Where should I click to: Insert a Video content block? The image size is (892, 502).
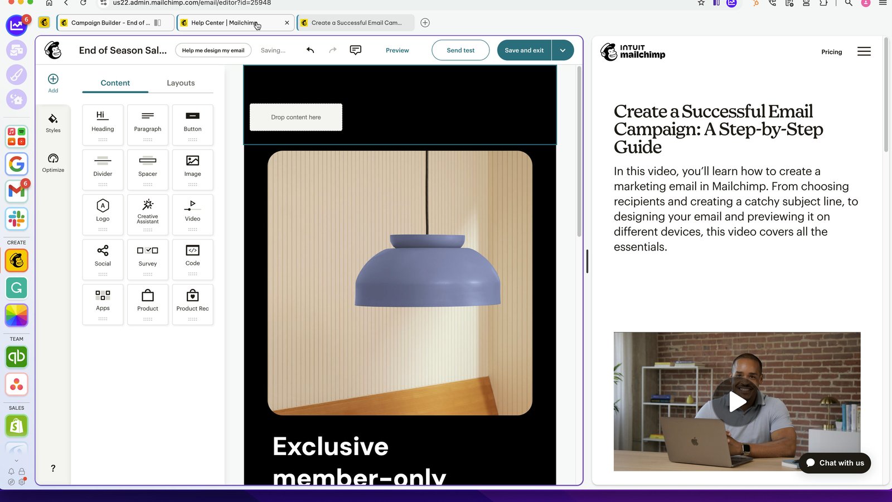click(x=192, y=215)
